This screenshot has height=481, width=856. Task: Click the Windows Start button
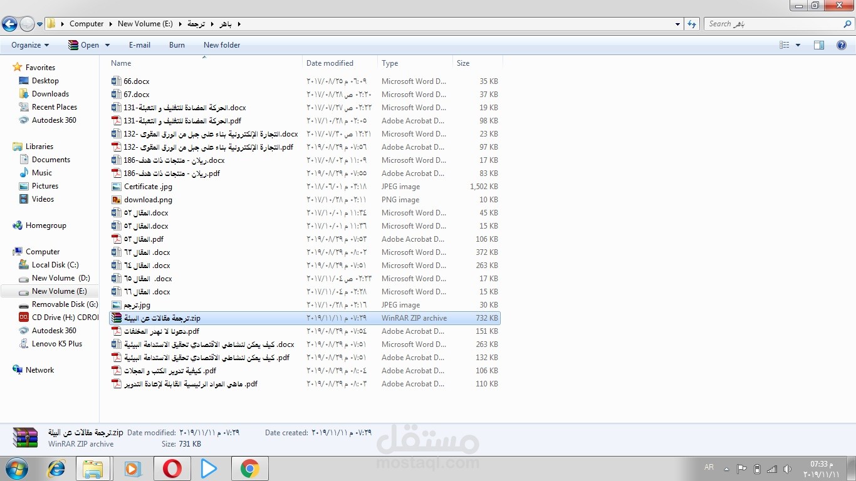click(15, 468)
